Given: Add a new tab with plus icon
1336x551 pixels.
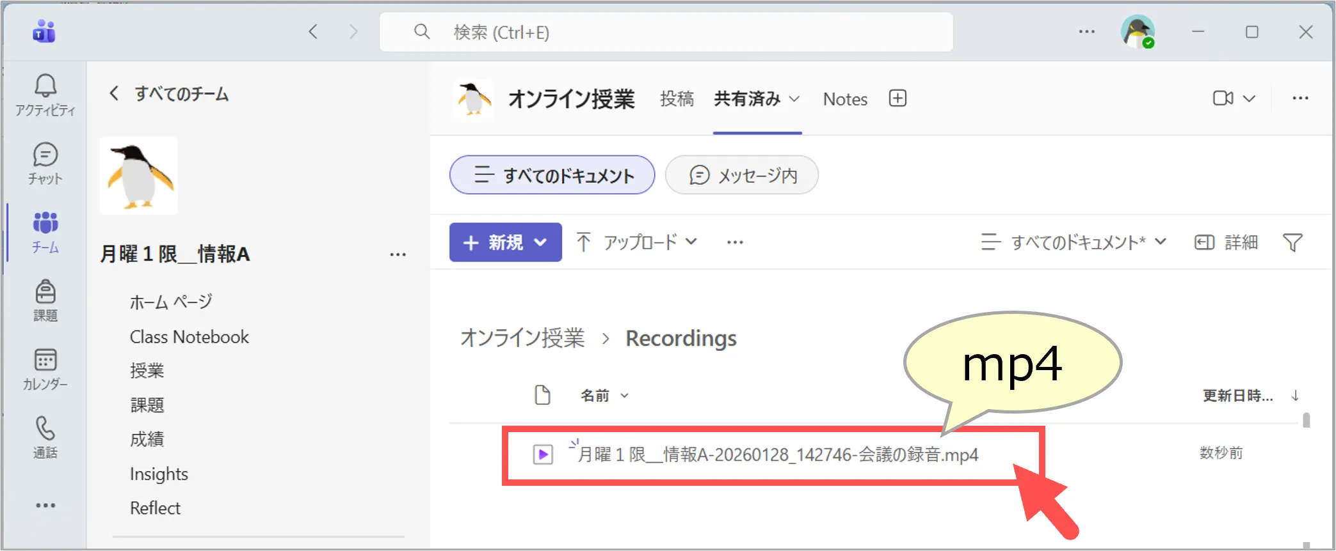Looking at the screenshot, I should pos(897,98).
